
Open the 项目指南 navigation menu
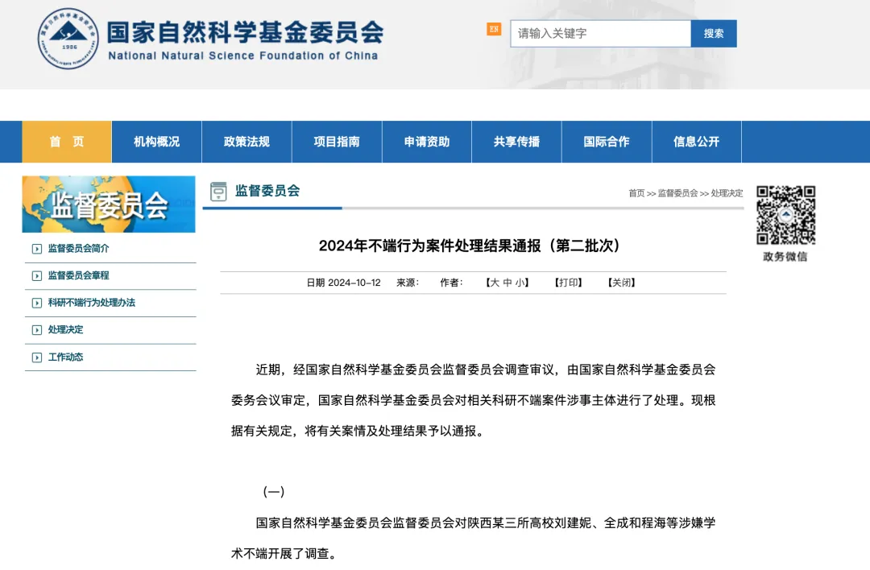tap(337, 142)
